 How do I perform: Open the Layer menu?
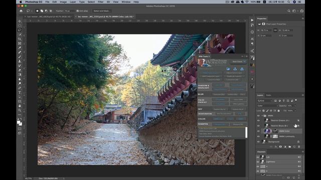[x=73, y=2]
